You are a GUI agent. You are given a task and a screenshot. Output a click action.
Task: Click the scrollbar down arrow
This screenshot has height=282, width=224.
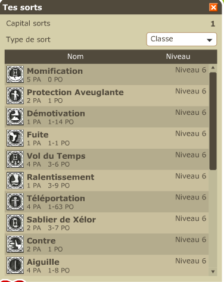click(x=213, y=272)
